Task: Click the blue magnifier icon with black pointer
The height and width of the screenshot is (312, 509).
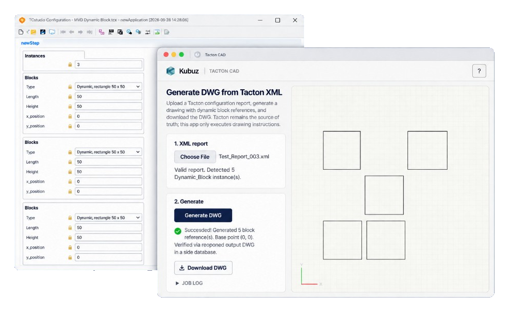Action: click(129, 32)
